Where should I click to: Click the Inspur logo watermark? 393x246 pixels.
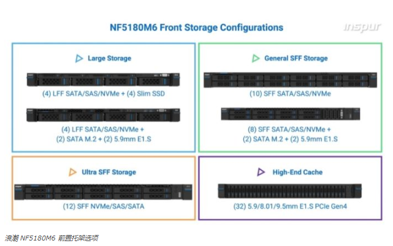point(362,27)
